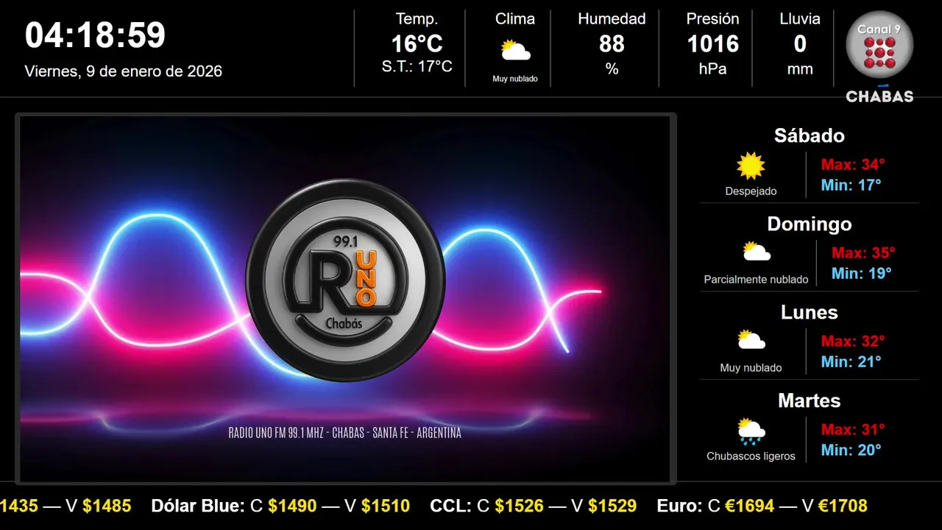Click Lunes's mostly cloudy icon

coord(751,340)
